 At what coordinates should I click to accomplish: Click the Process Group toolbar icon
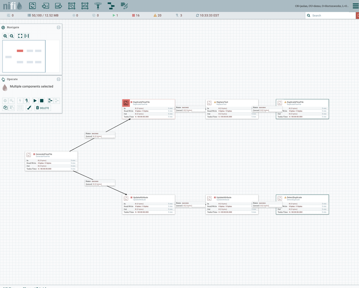71,6
